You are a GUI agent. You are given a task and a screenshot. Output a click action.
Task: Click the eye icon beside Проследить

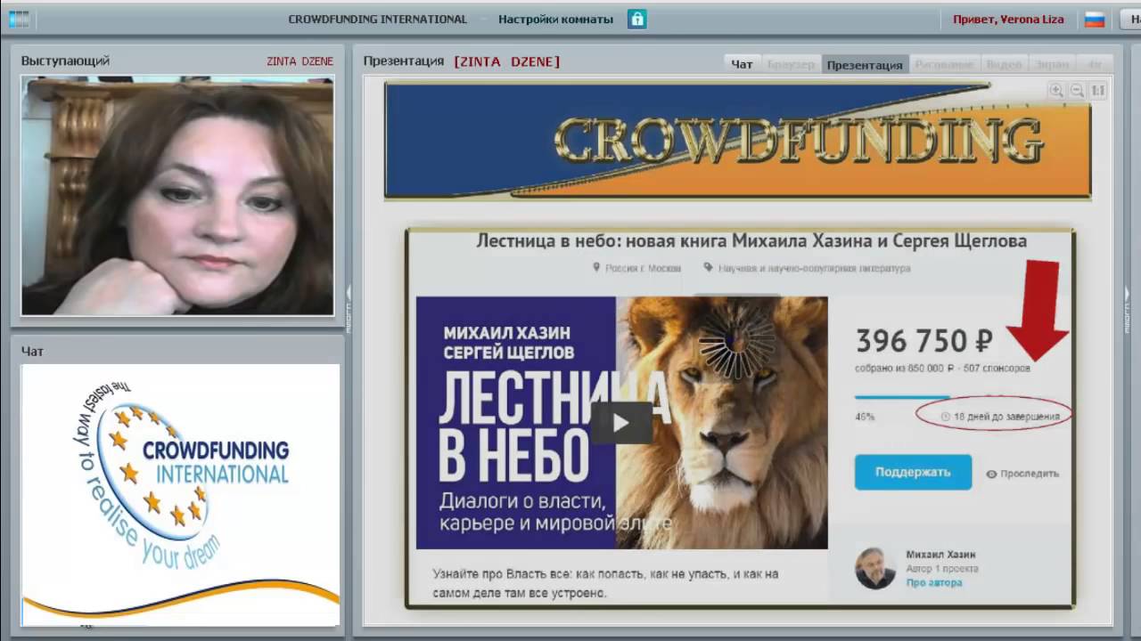coord(991,474)
